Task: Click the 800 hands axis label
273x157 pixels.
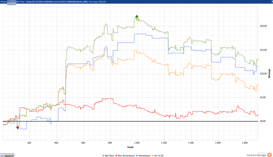Action: point(110,143)
